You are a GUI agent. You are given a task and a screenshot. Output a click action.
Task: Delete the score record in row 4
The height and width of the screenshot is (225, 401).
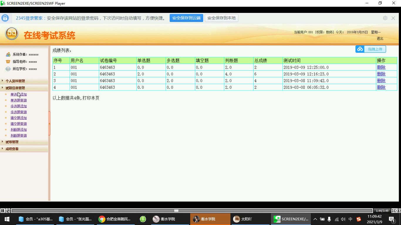point(381,87)
